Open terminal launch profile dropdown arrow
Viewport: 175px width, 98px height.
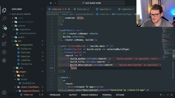tap(164, 95)
